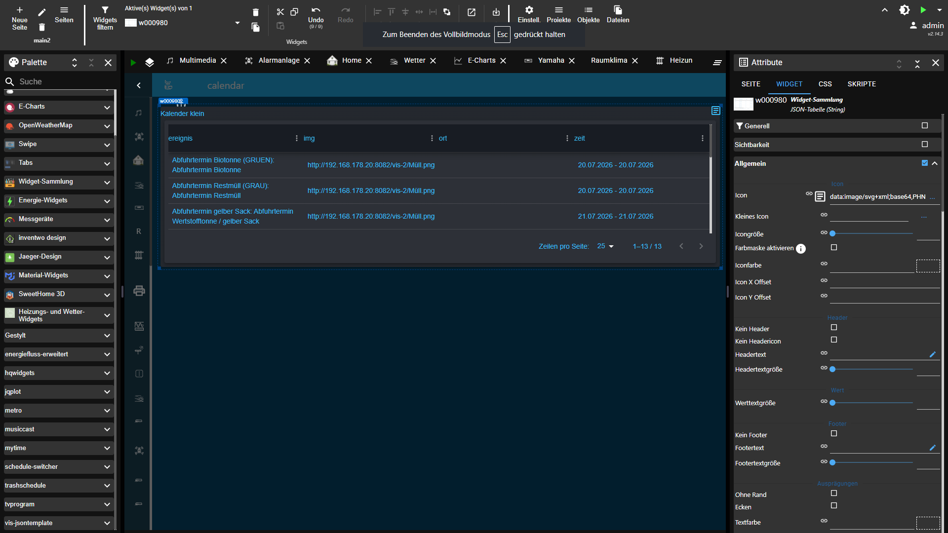Check the Kein Header option
The image size is (948, 533).
tap(834, 327)
